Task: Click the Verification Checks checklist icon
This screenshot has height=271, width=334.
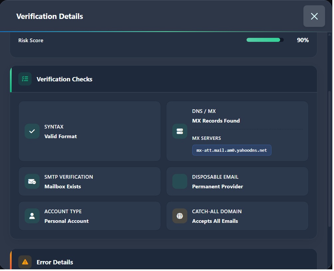Action: pyautogui.click(x=25, y=79)
